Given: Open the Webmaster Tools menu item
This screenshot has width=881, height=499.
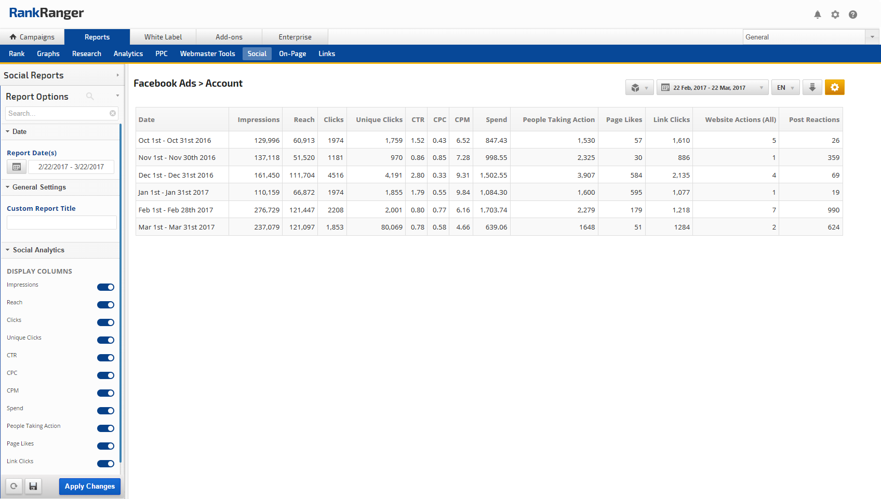Looking at the screenshot, I should (x=207, y=53).
